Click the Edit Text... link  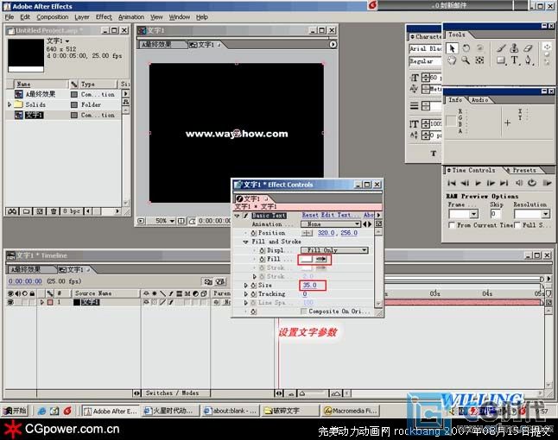(341, 215)
